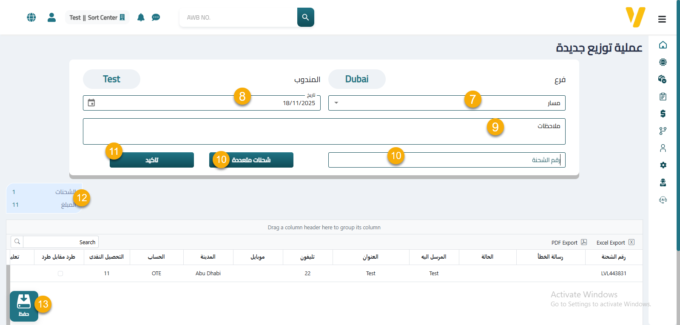Click the AWB search magnifier button
Screen dimensions: 680x325
tap(305, 17)
